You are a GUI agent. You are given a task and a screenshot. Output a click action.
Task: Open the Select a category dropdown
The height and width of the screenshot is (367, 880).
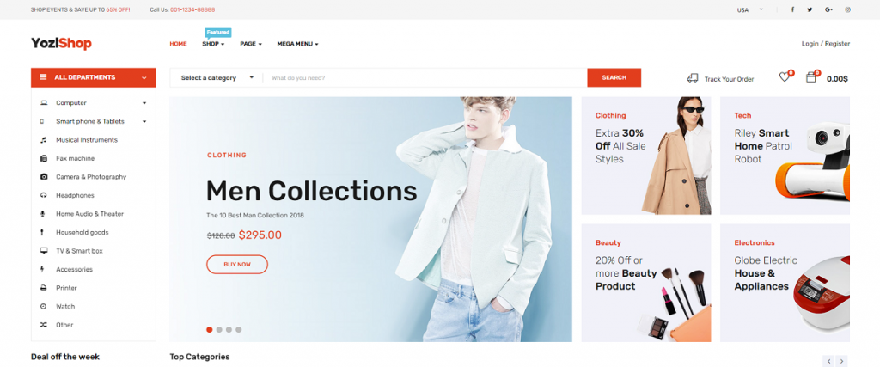coord(217,78)
